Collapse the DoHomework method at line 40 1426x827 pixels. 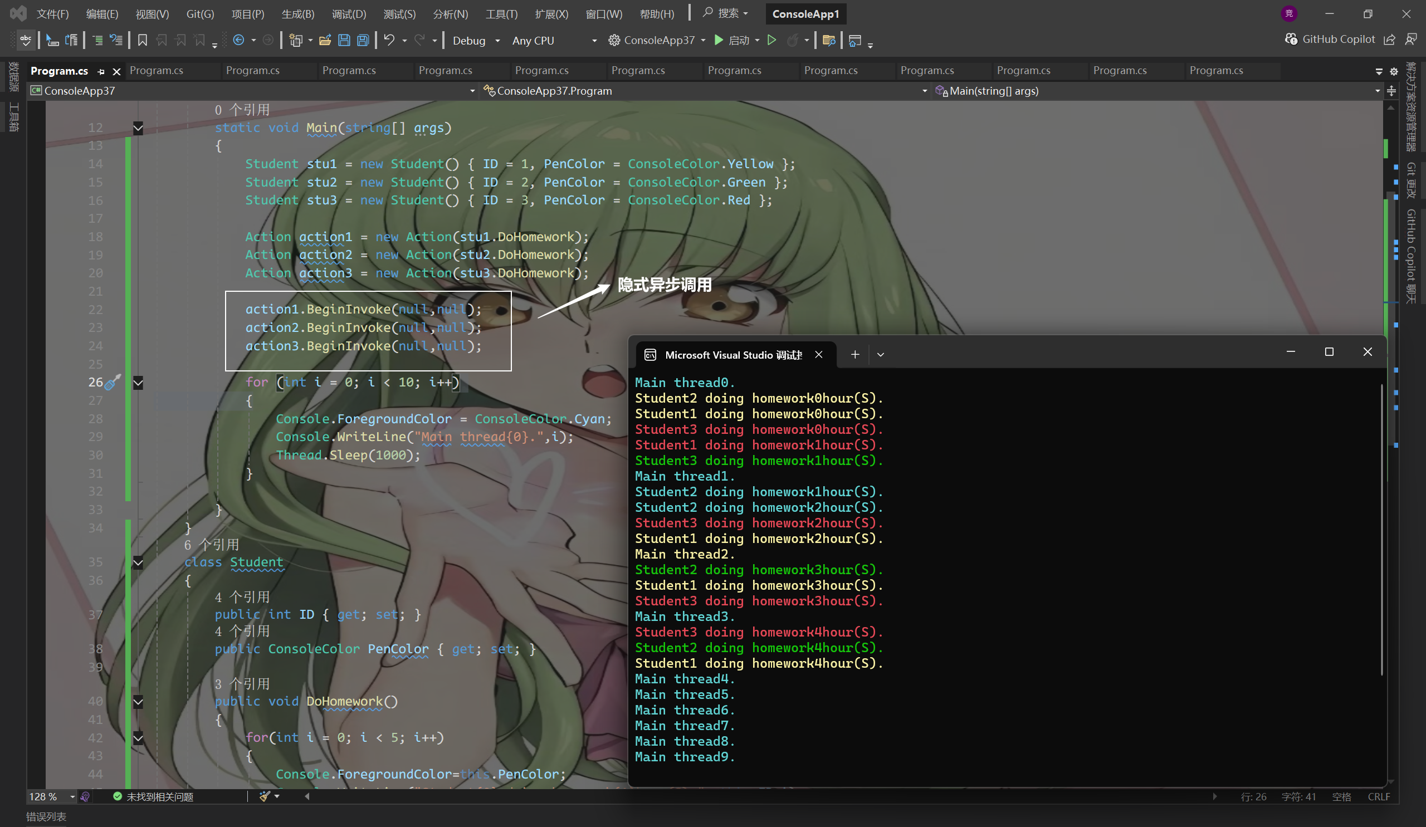pos(138,702)
